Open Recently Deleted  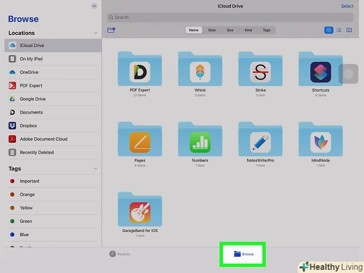point(53,152)
